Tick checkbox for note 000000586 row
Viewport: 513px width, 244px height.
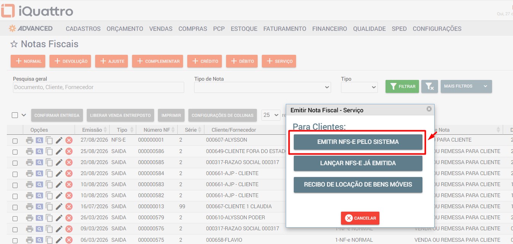pyautogui.click(x=15, y=152)
